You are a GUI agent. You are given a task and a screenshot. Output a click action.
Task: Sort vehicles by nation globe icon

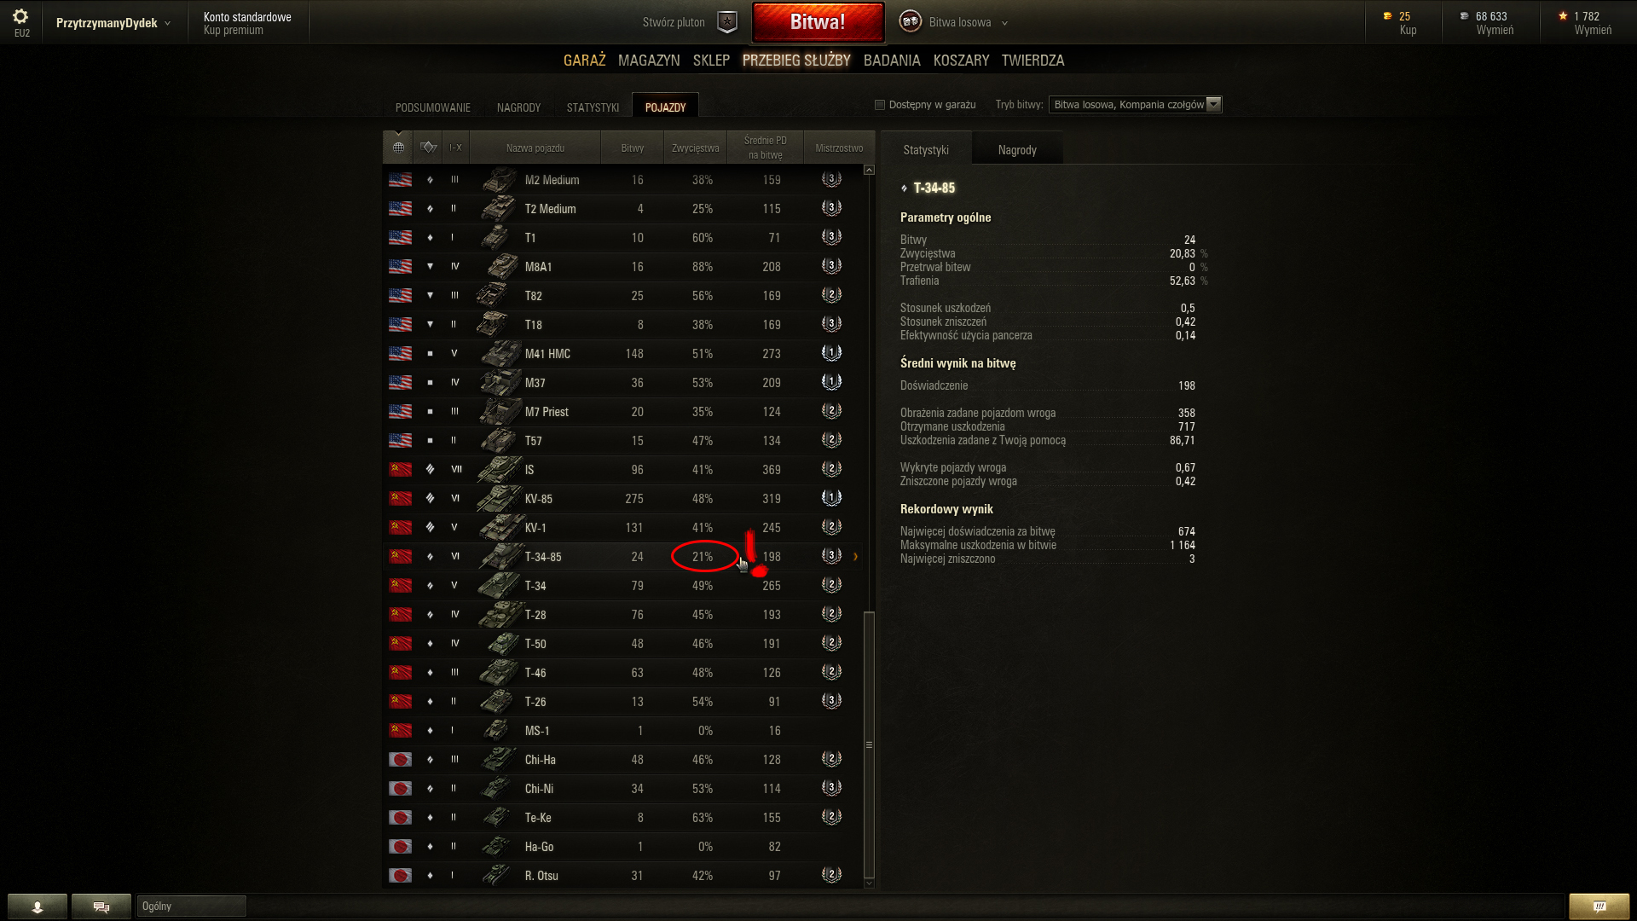[x=398, y=148]
